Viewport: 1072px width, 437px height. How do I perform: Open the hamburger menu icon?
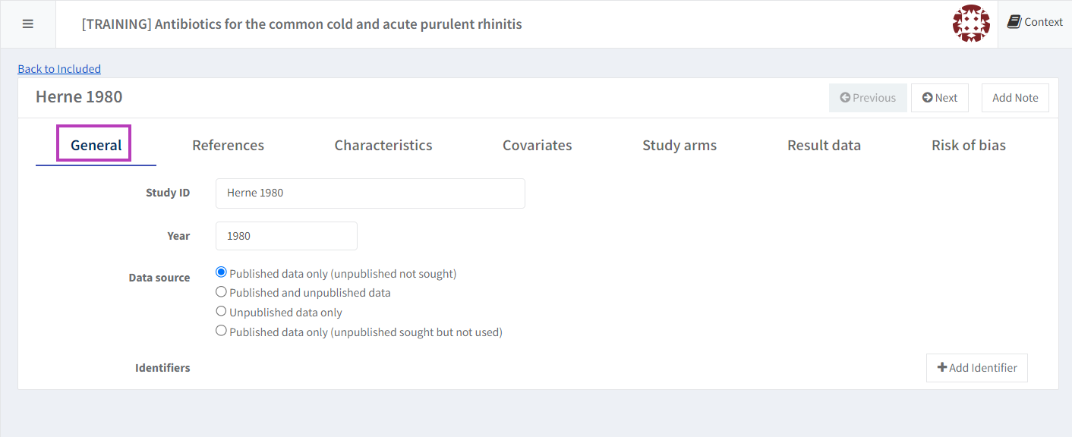[28, 24]
